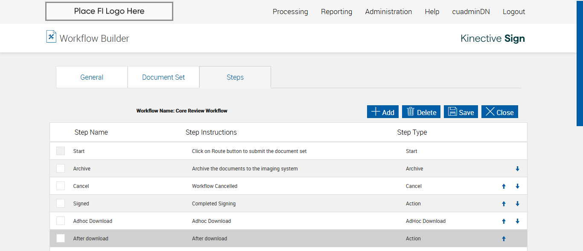Click the blue vertical scrollbar
This screenshot has height=251, width=583.
[x=580, y=64]
